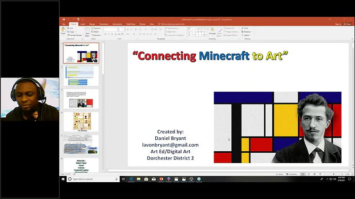Viewport: 355px width, 199px height.
Task: Click the Windows search box
Action: [x=93, y=179]
